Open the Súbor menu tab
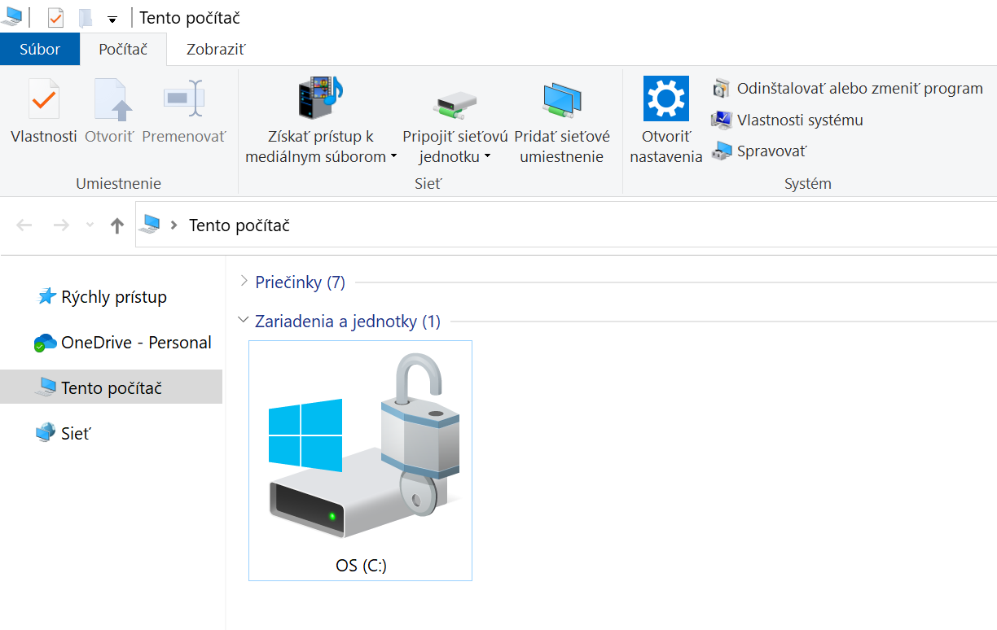997x630 pixels. tap(40, 50)
